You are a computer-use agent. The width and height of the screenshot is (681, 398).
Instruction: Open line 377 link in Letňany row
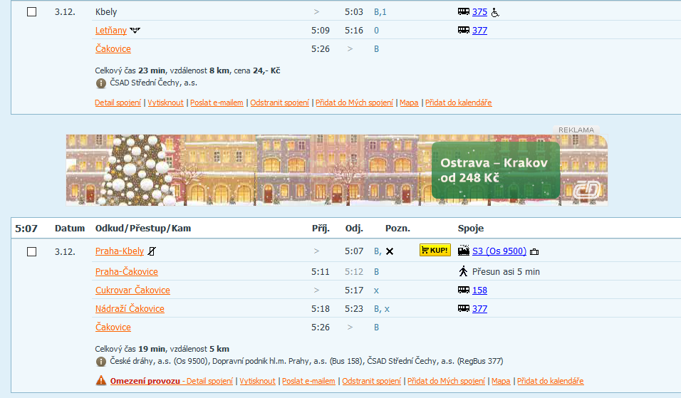[x=479, y=31]
